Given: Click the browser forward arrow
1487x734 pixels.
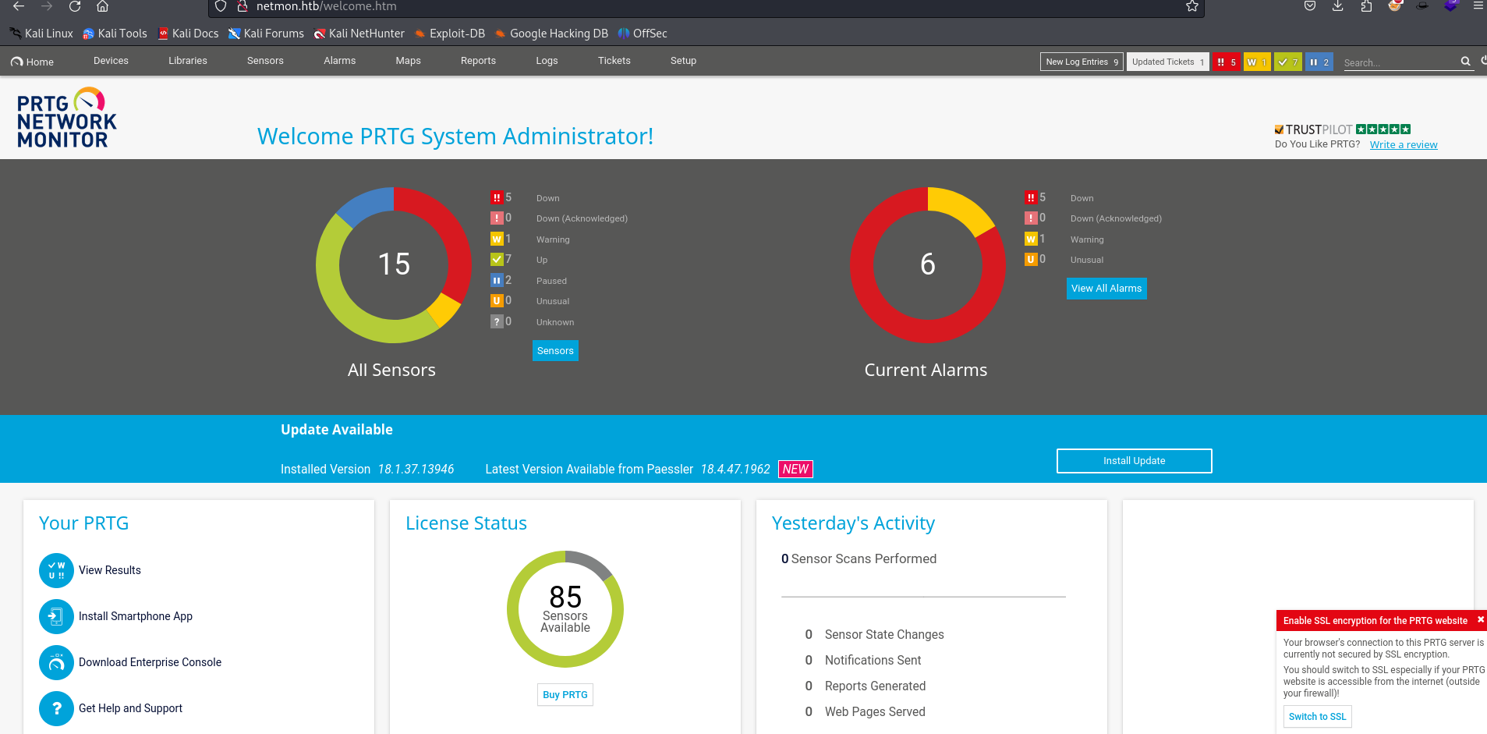Looking at the screenshot, I should (x=47, y=6).
